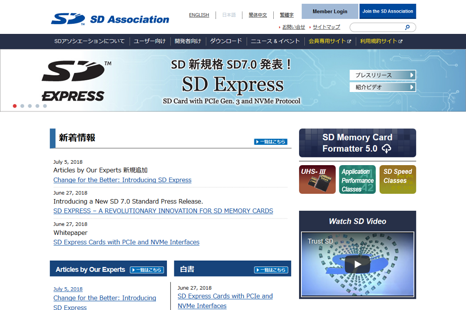Open the プレスリリース arrow button
The image size is (466, 310).
click(383, 75)
